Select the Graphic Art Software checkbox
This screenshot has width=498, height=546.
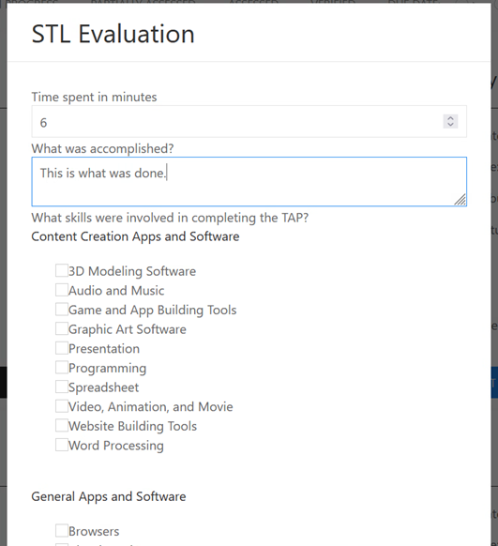[x=62, y=328]
